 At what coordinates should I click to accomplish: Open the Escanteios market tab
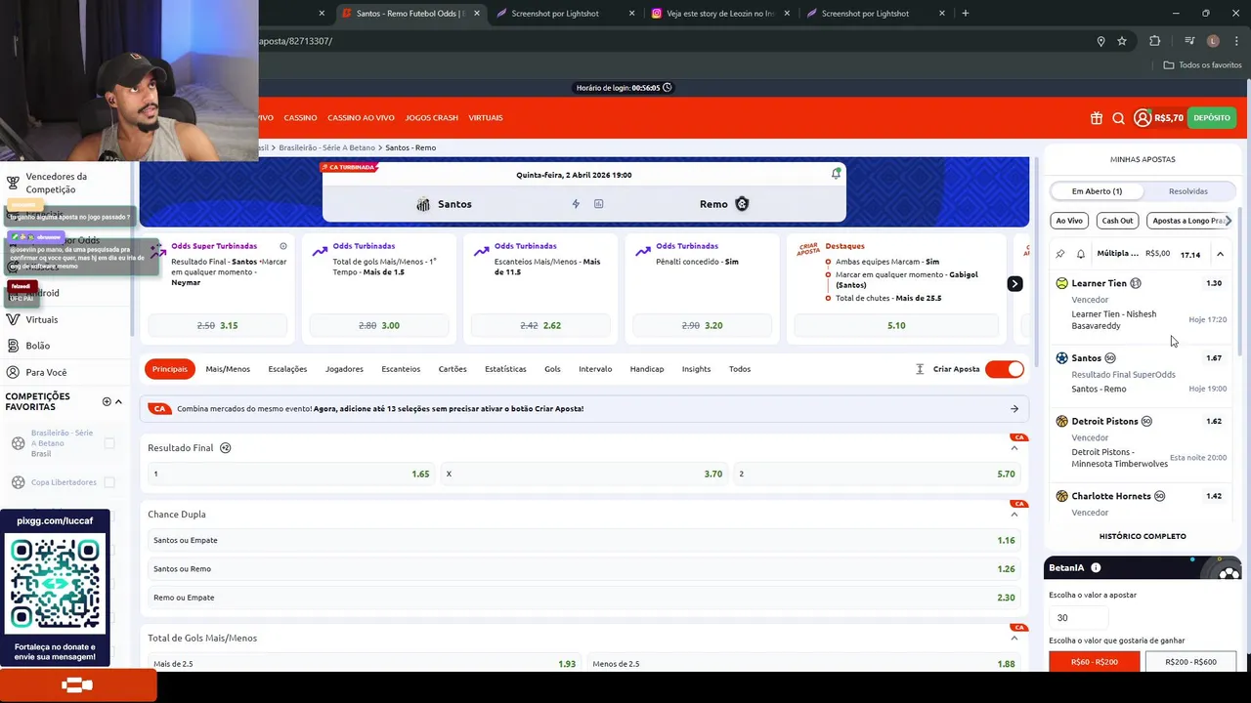401,369
